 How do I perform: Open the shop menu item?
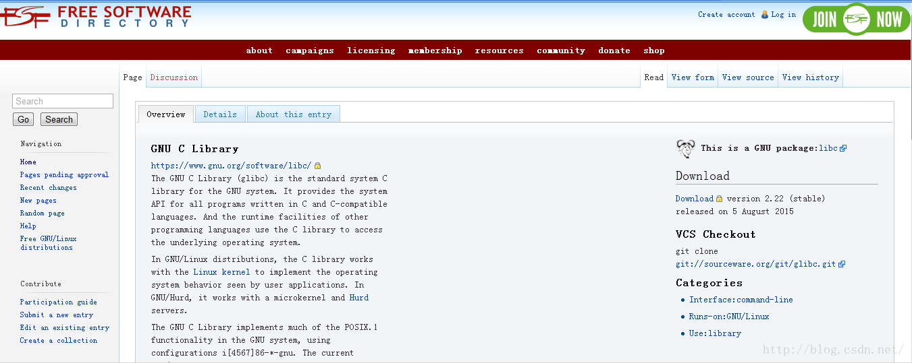(654, 51)
